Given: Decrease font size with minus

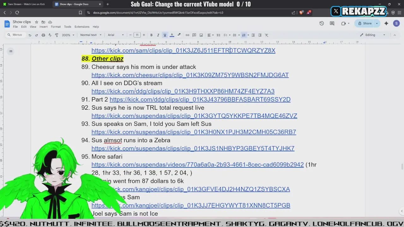Looking at the screenshot, I should (130, 35).
